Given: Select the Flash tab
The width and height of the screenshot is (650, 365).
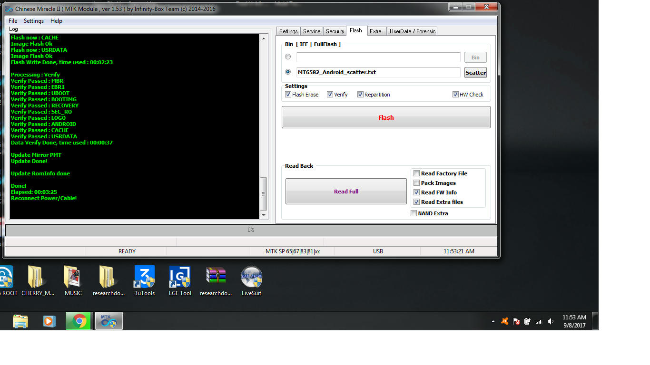Looking at the screenshot, I should click(356, 31).
